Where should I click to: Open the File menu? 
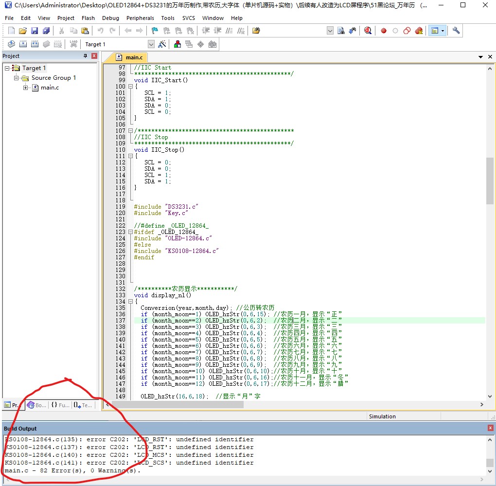(9, 18)
